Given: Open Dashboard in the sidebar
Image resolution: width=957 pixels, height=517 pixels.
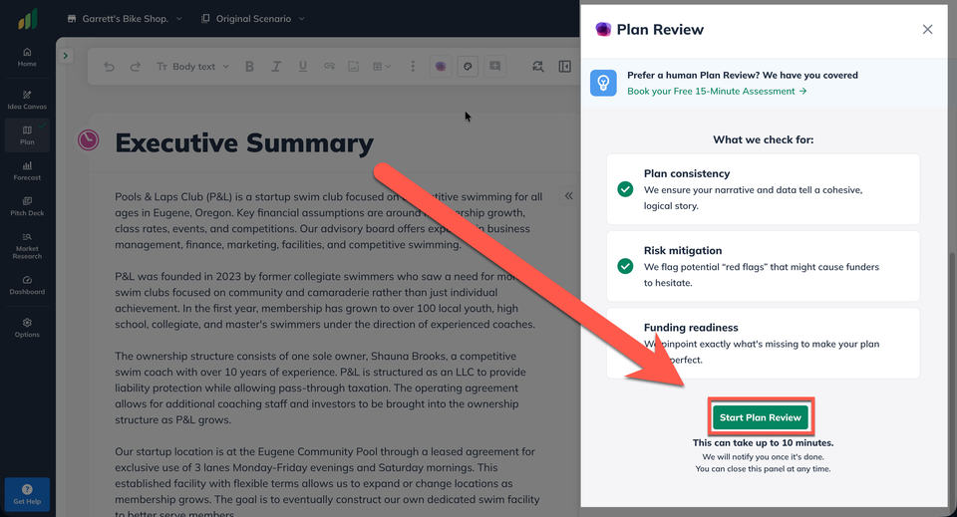Looking at the screenshot, I should 27,285.
